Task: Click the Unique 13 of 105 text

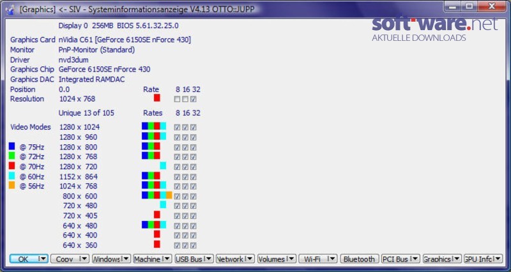Action: point(86,113)
